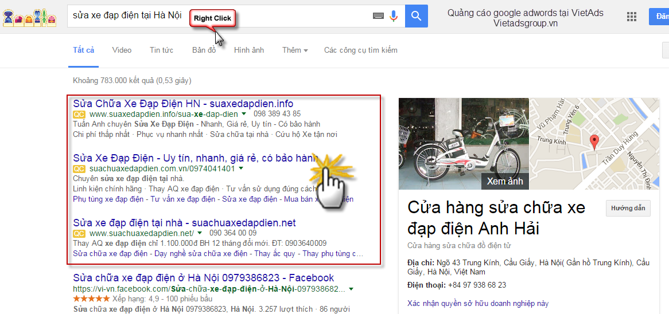The width and height of the screenshot is (669, 314).
Task: Open the Bản đồ tab
Action: (204, 50)
